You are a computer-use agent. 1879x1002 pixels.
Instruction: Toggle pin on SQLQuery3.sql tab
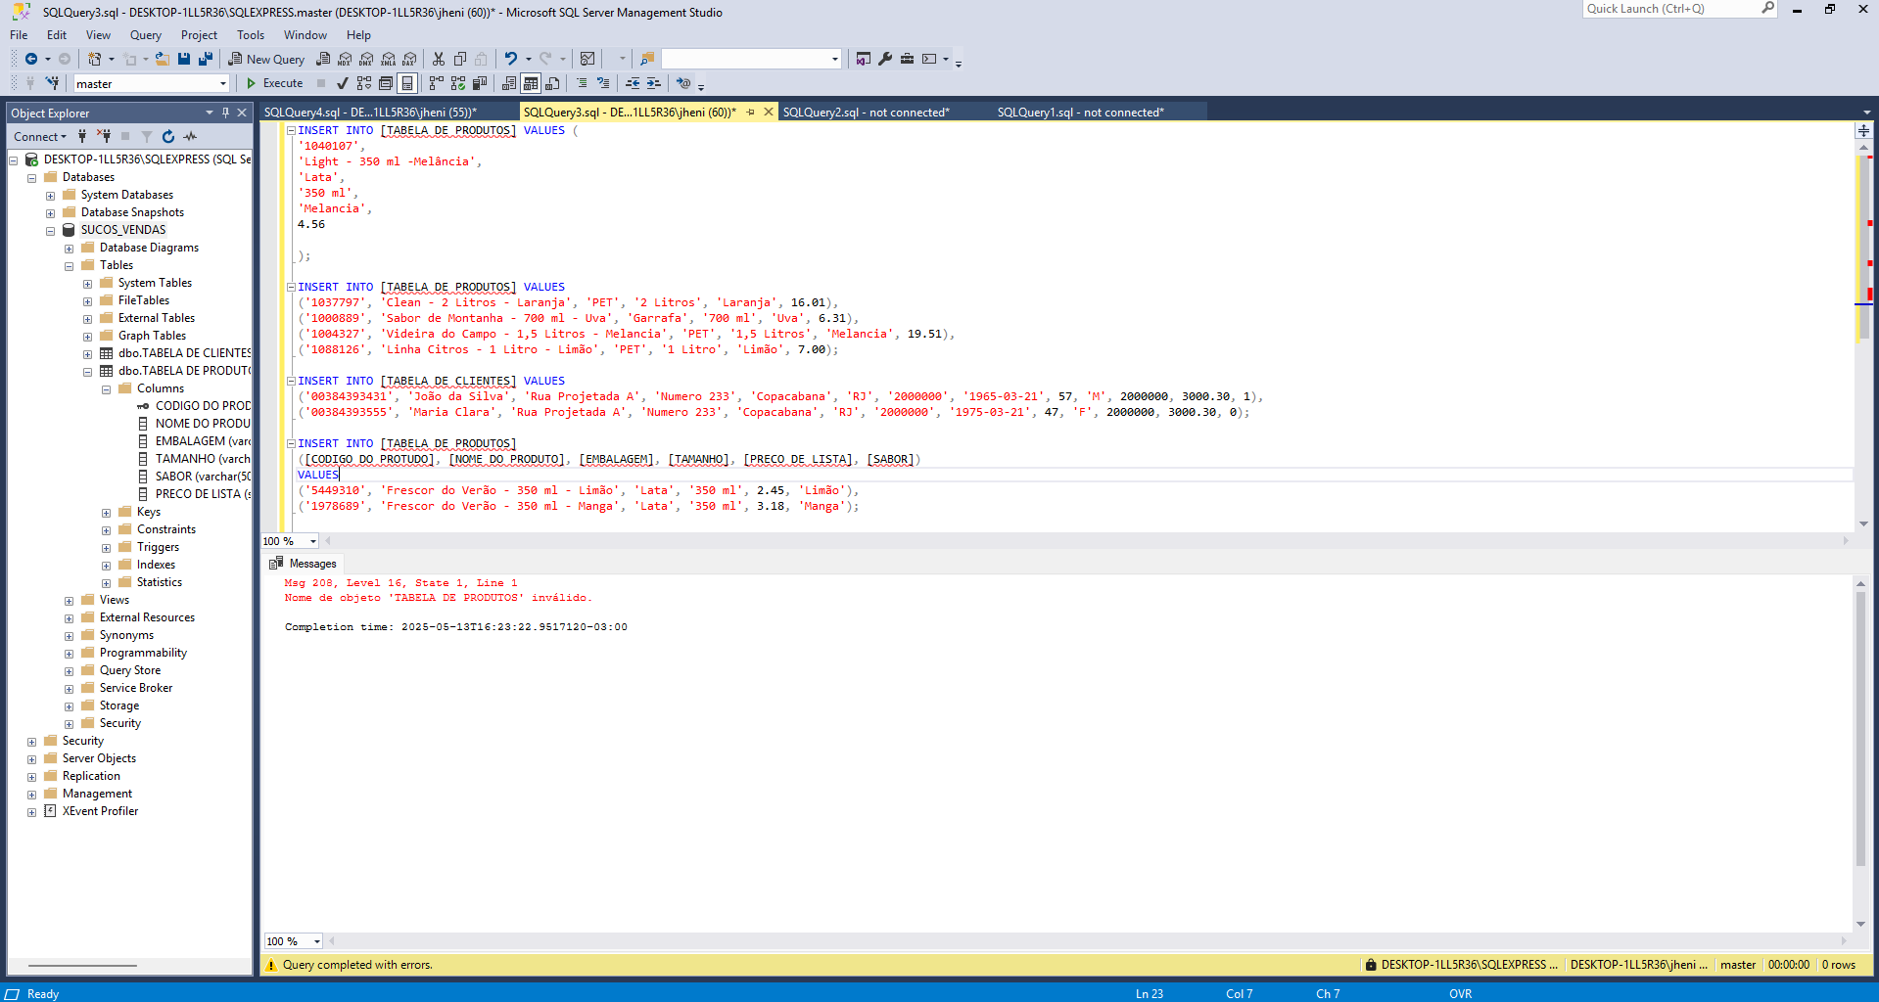coord(751,113)
